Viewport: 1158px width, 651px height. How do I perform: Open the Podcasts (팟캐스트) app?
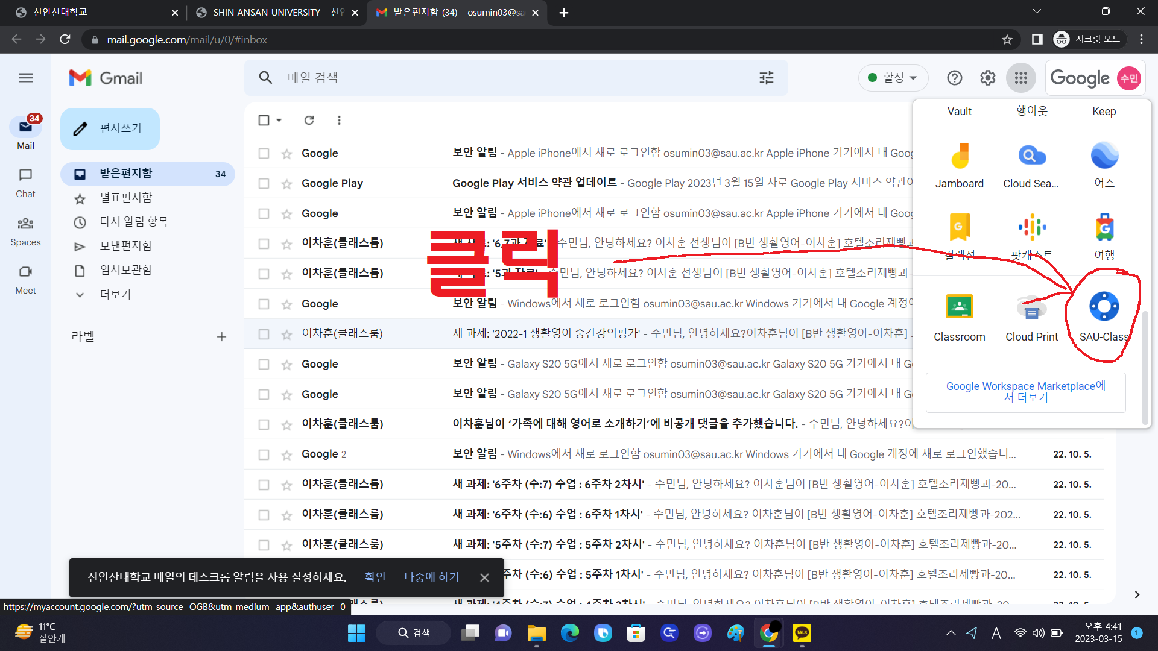tap(1032, 236)
